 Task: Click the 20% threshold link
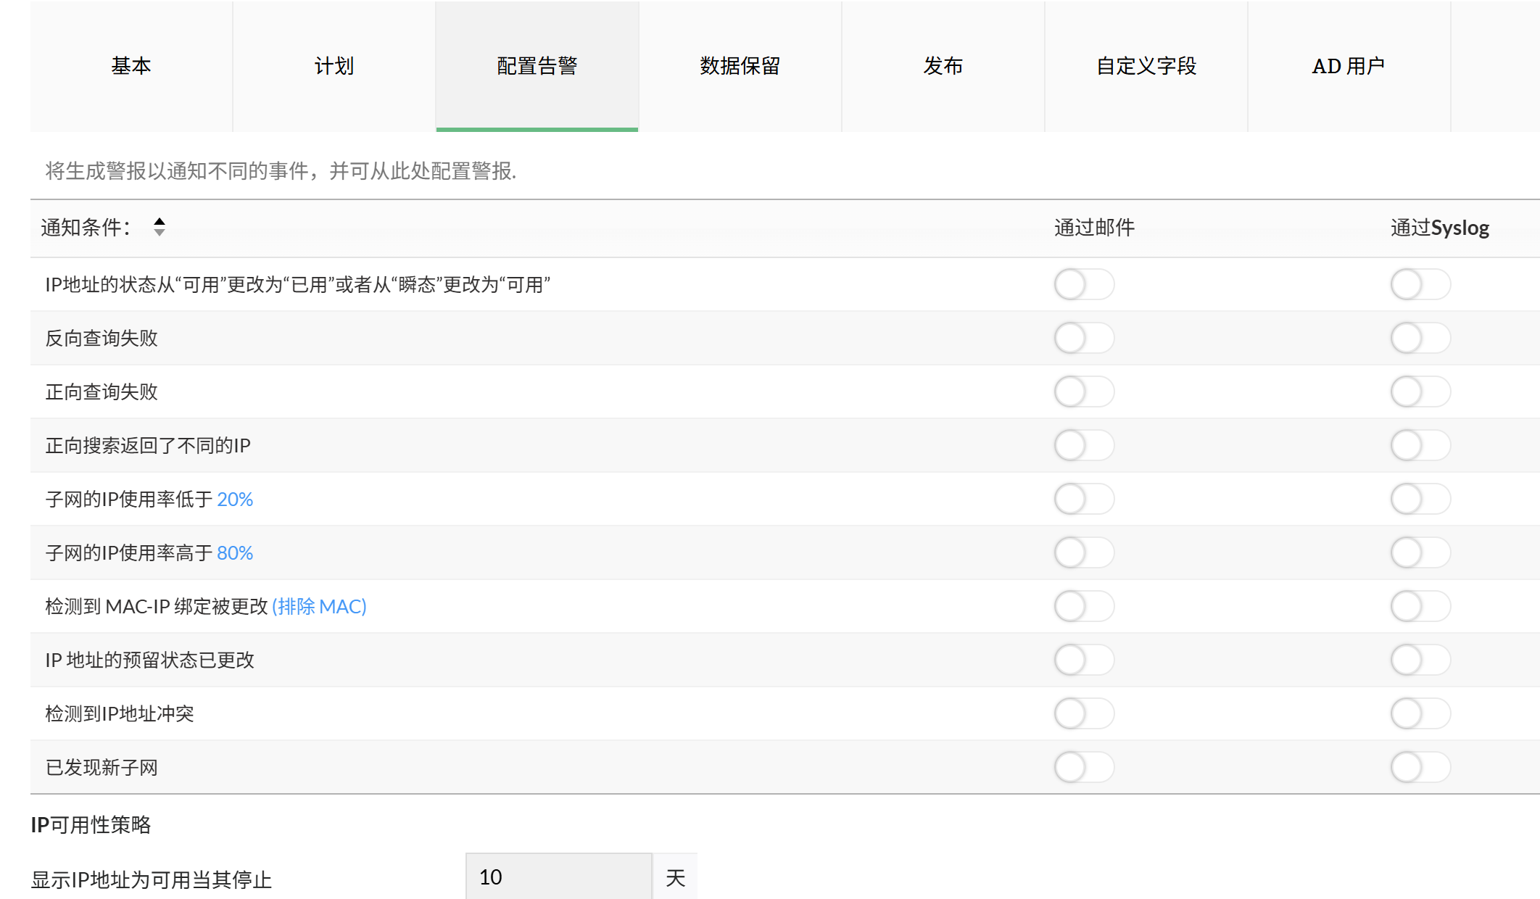[235, 500]
